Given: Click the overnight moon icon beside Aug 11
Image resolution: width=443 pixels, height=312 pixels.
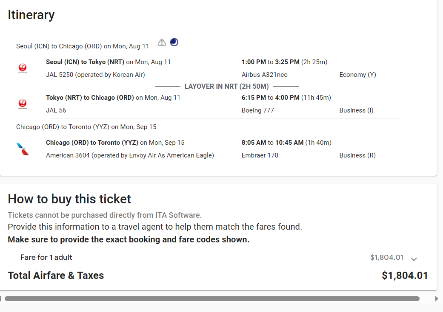Looking at the screenshot, I should (174, 42).
